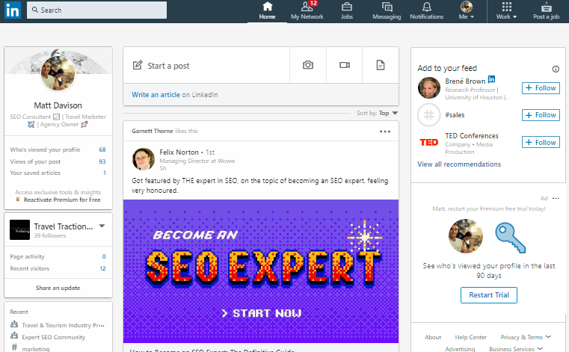Open Felix Norton's profile photo
This screenshot has height=352, width=569.
click(144, 159)
